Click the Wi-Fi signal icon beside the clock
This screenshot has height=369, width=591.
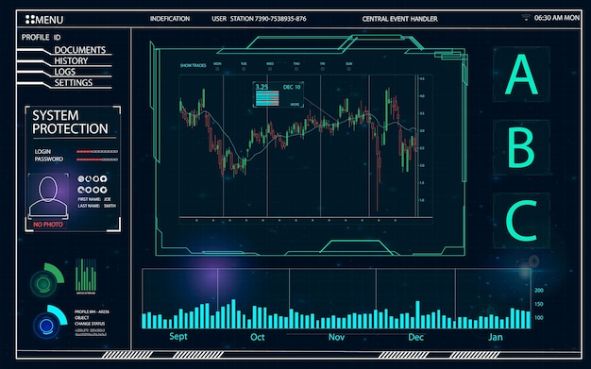(x=526, y=17)
